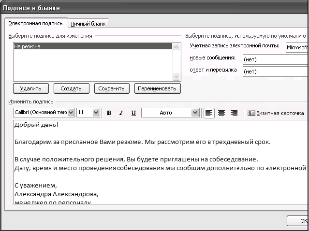
Task: Select the Электронная подпись tab
Action: [x=35, y=23]
